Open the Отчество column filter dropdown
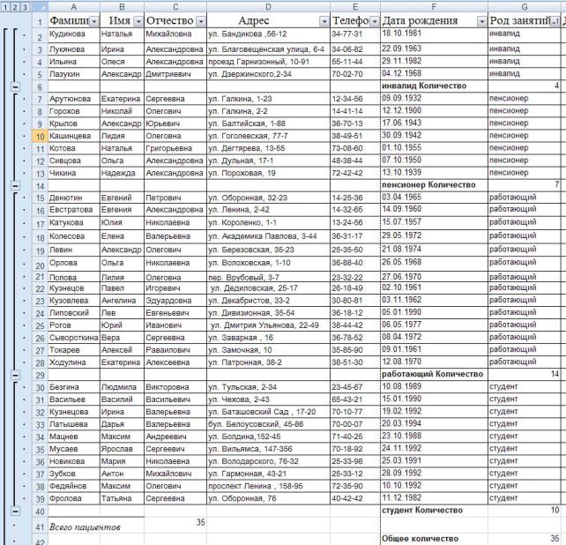 click(201, 22)
